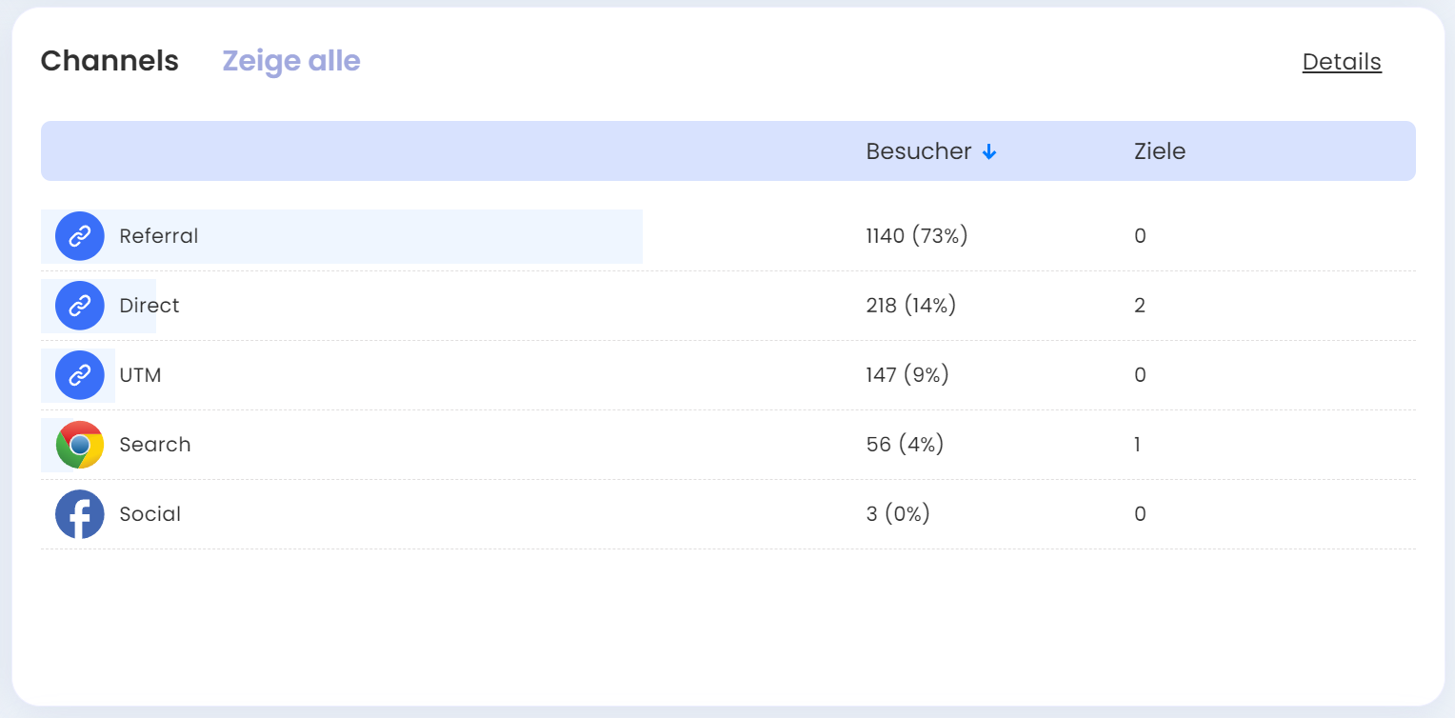Click the Referral link icon
The width and height of the screenshot is (1455, 718).
point(79,235)
